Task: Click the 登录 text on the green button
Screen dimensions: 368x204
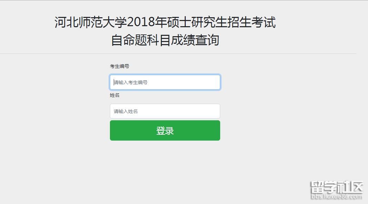Action: pos(165,131)
